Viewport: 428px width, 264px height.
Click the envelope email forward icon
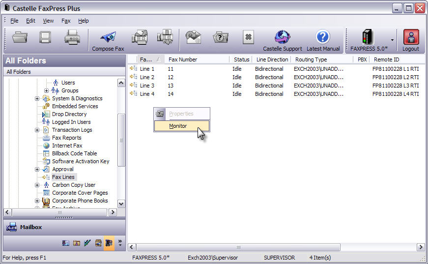coord(193,37)
